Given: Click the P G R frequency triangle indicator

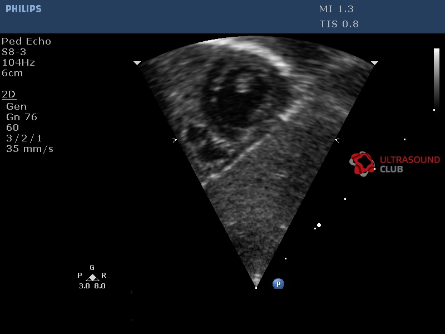Looking at the screenshot, I should [92, 277].
